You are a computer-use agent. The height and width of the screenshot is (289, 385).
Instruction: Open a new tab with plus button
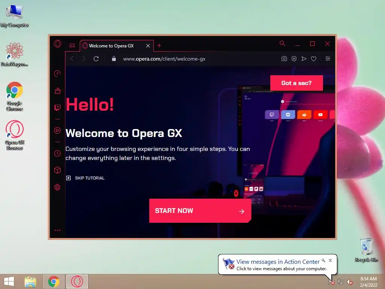(159, 46)
